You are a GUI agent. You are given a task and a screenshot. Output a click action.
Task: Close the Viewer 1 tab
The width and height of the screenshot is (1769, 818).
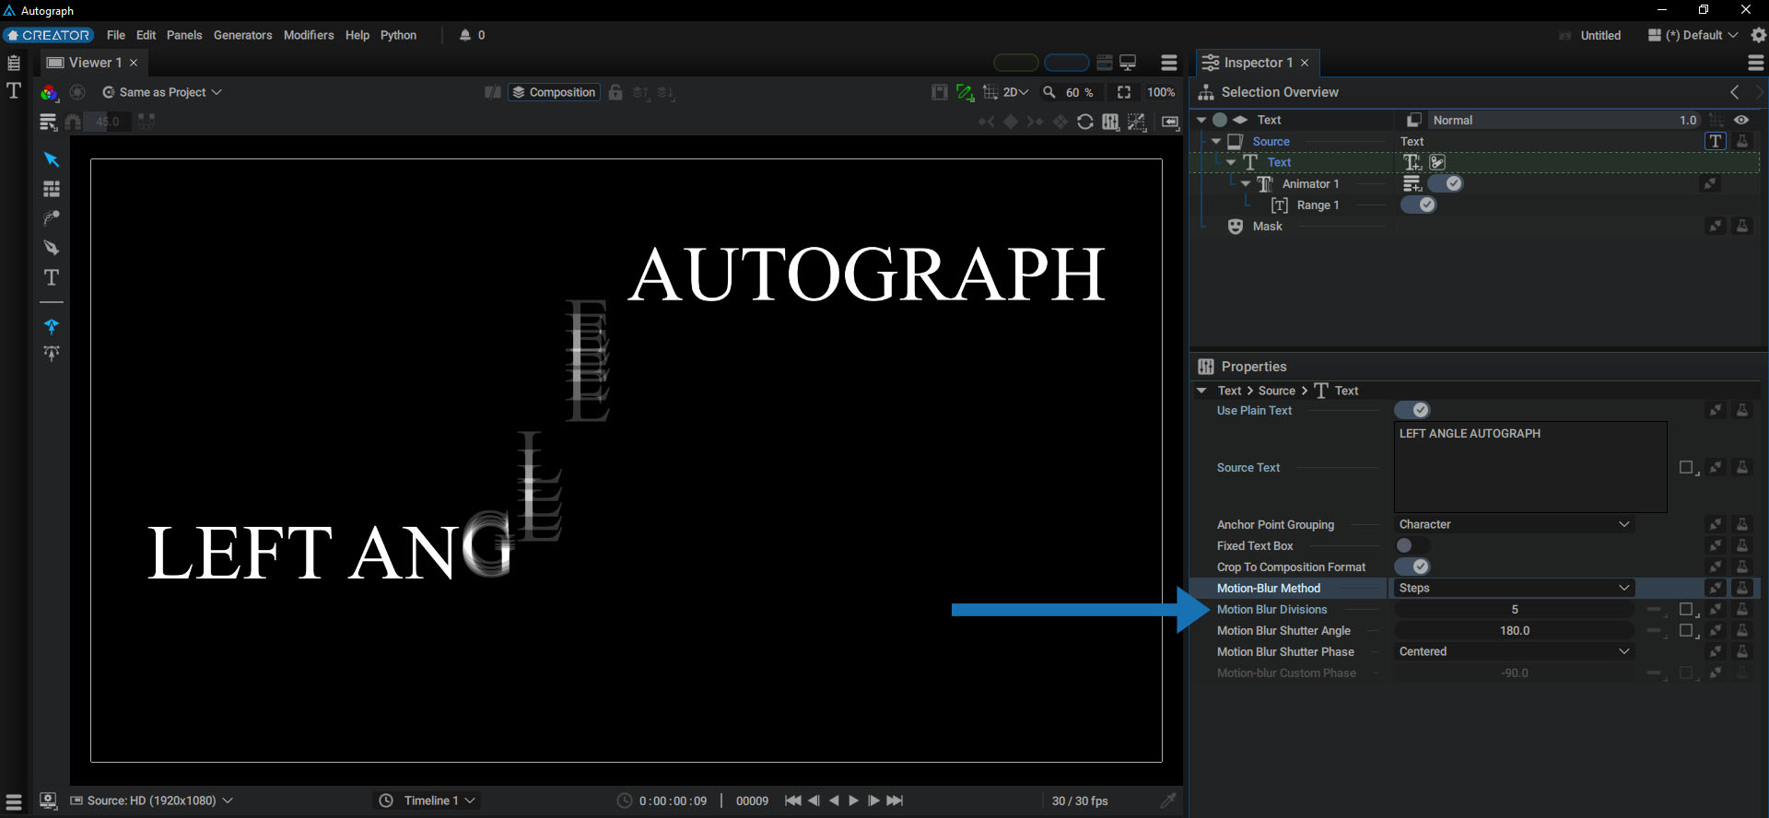tap(134, 63)
